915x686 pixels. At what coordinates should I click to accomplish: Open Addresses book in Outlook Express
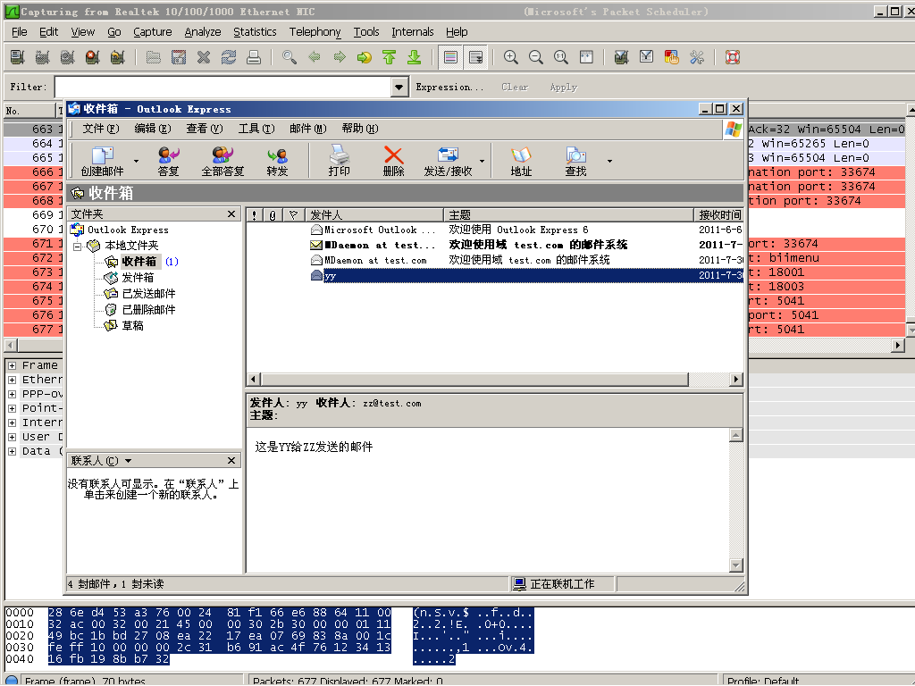(x=521, y=161)
